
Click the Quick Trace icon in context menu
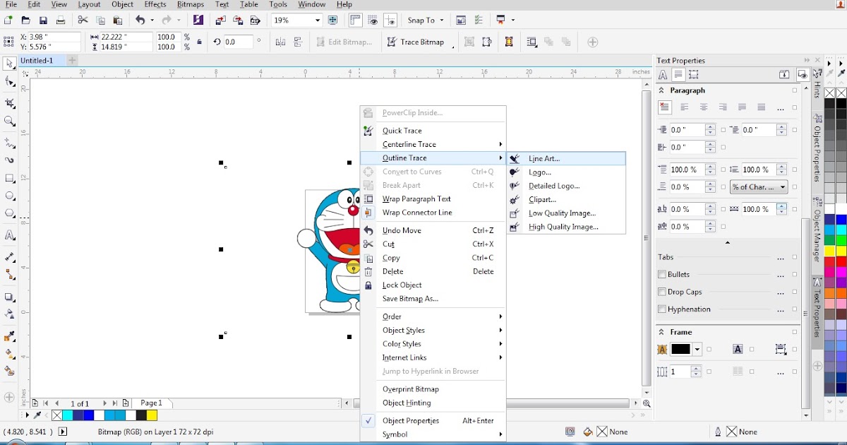[368, 131]
